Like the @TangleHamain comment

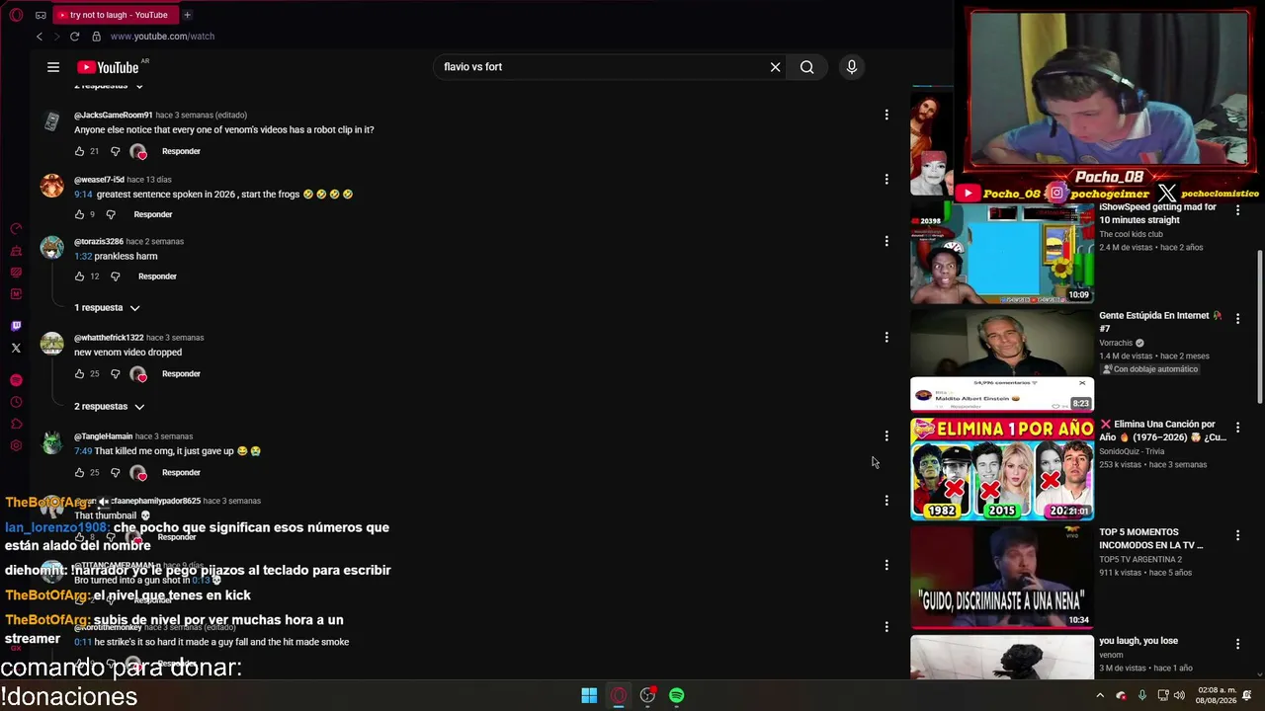80,472
